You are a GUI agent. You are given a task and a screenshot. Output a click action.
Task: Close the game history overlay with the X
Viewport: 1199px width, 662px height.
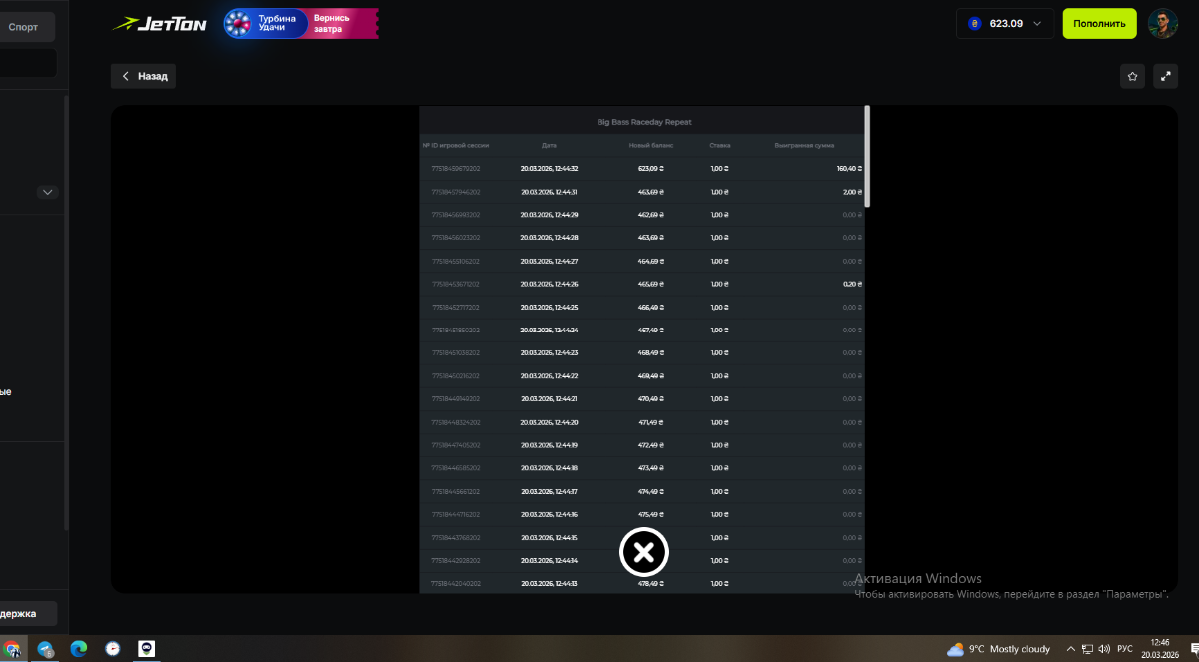click(x=644, y=552)
